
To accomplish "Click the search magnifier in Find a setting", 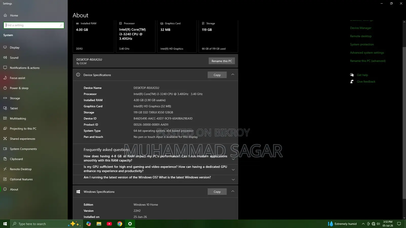I will click(61, 25).
